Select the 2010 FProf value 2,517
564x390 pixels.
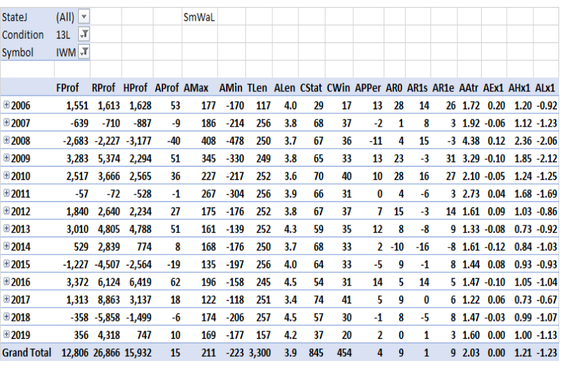(x=77, y=176)
